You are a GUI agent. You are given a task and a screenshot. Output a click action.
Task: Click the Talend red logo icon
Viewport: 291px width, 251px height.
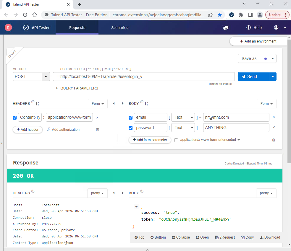8,27
